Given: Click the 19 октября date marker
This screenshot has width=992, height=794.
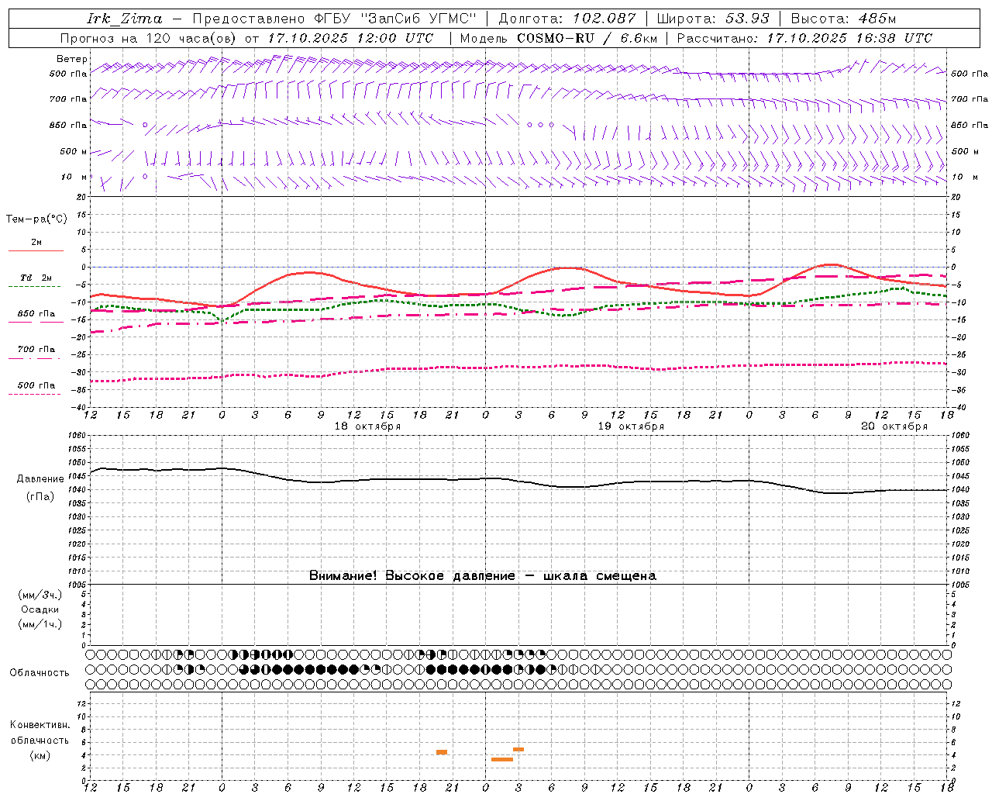Looking at the screenshot, I should (x=631, y=426).
